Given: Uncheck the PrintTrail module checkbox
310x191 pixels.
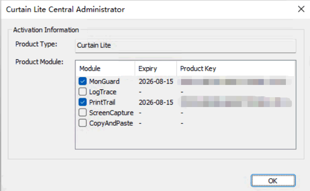Looking at the screenshot, I should tap(83, 102).
